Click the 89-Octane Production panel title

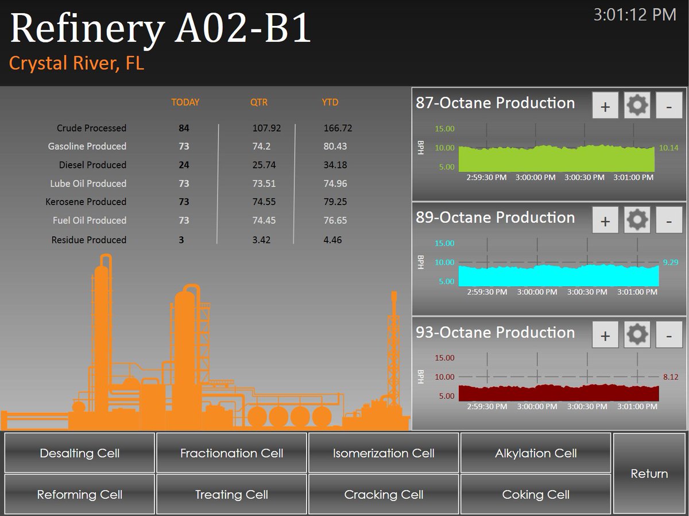click(495, 217)
